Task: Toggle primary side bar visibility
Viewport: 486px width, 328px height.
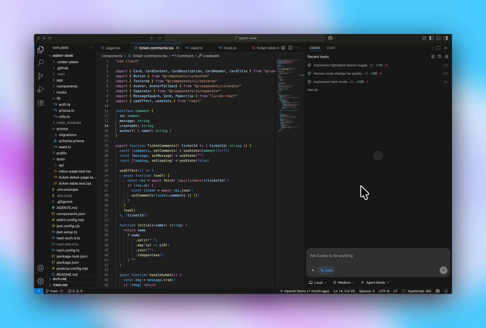Action: [431, 38]
